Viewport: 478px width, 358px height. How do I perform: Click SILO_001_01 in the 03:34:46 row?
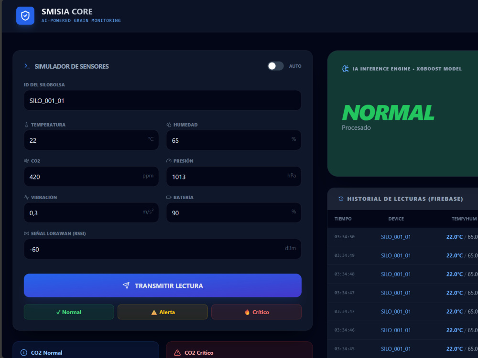(396, 330)
